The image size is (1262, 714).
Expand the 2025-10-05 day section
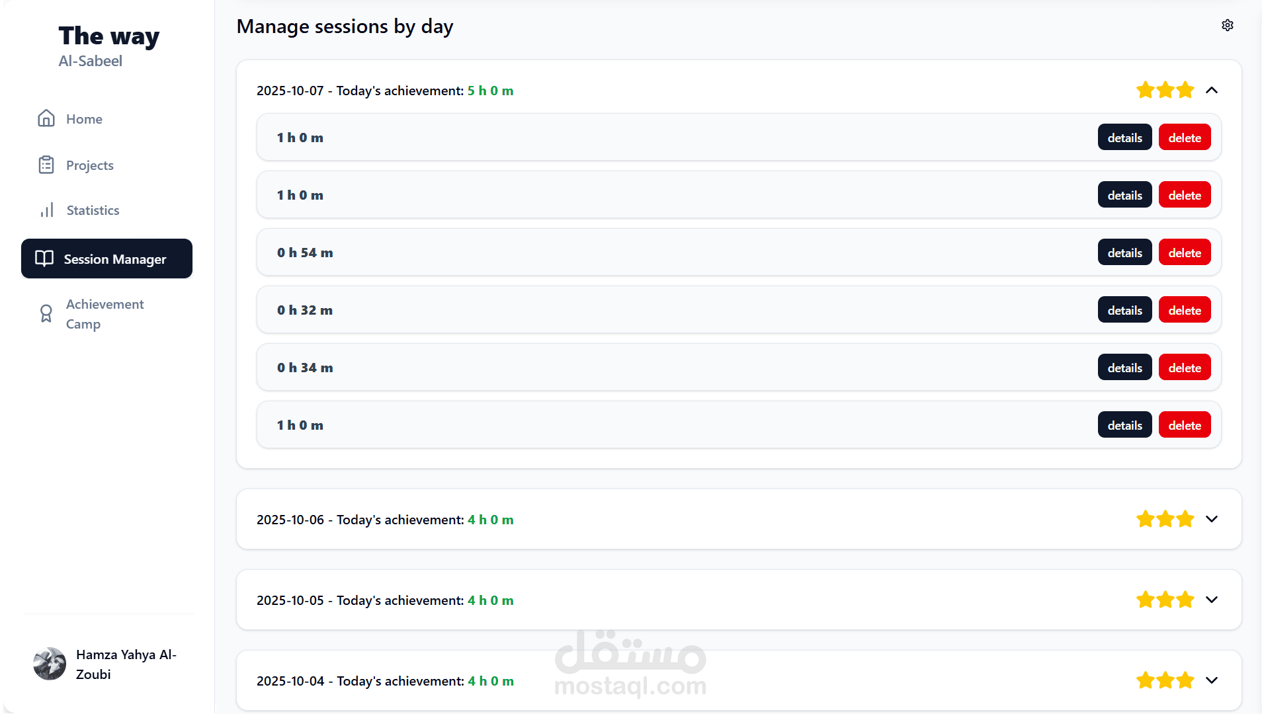point(1212,600)
